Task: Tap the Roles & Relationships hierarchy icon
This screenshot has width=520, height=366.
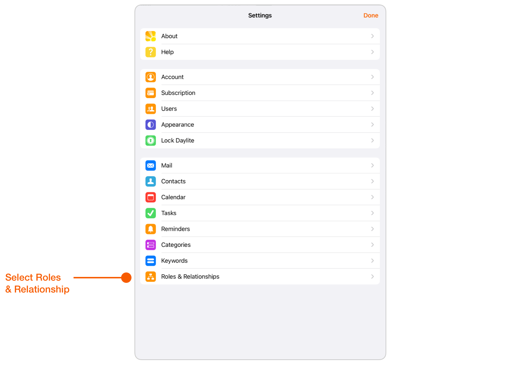Action: [150, 277]
